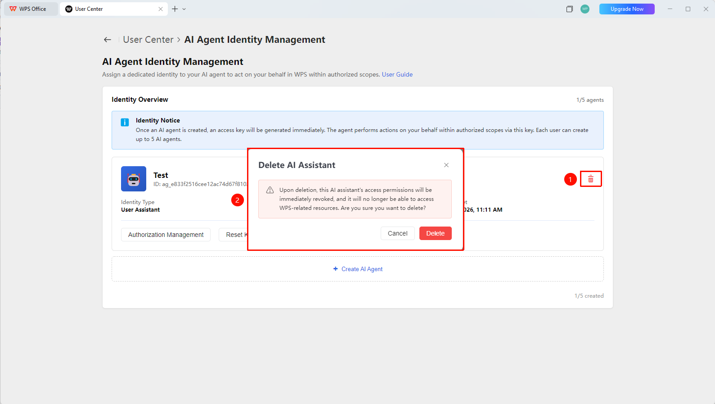Click the Test agent robot avatar
Screen dimensions: 715x404
click(134, 179)
